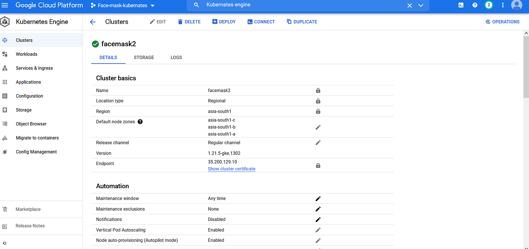This screenshot has height=249, width=529.
Task: Open the Help question mark icon
Action: coord(475,5)
